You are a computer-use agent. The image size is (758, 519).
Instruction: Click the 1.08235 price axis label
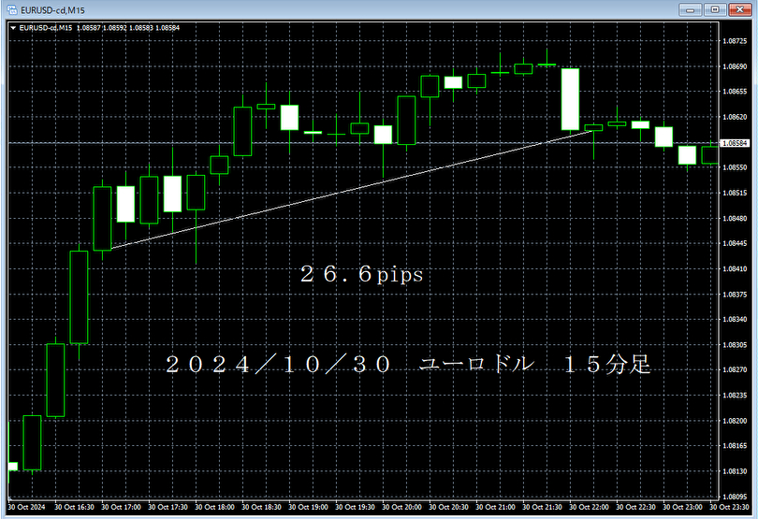click(735, 395)
